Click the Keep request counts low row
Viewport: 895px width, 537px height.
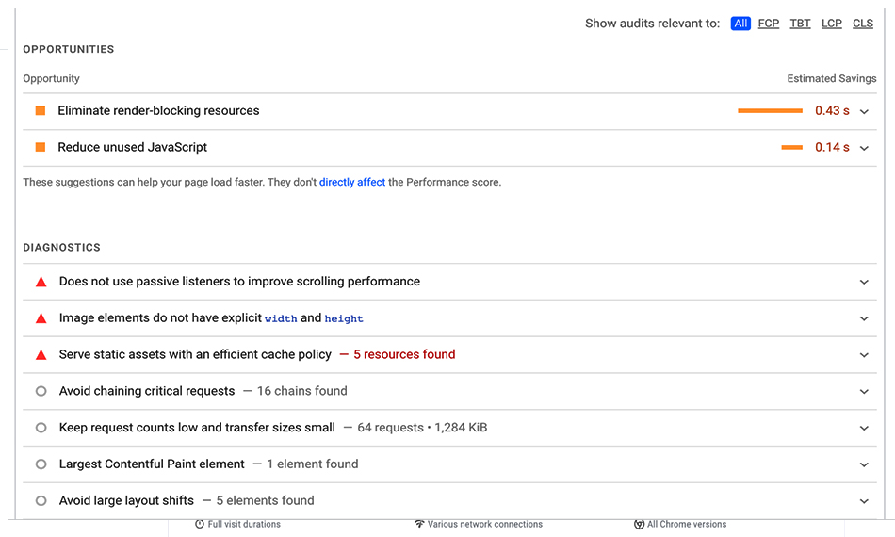[449, 428]
